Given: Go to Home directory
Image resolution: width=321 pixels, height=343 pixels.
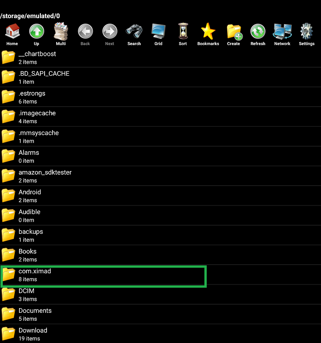Looking at the screenshot, I should tap(12, 34).
